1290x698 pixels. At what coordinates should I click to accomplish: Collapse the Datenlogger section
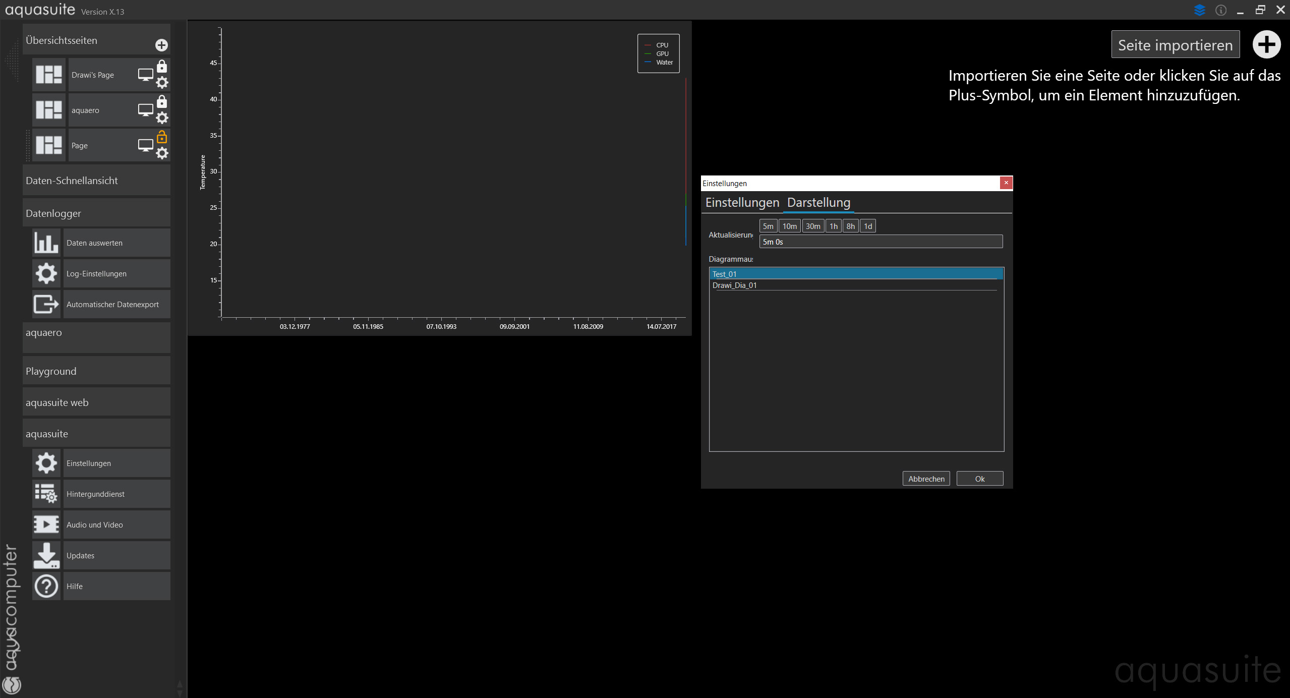[x=96, y=213]
